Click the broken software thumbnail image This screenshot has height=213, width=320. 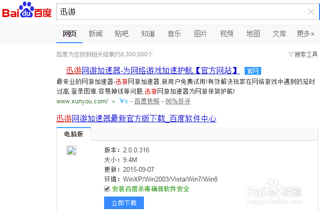71,150
